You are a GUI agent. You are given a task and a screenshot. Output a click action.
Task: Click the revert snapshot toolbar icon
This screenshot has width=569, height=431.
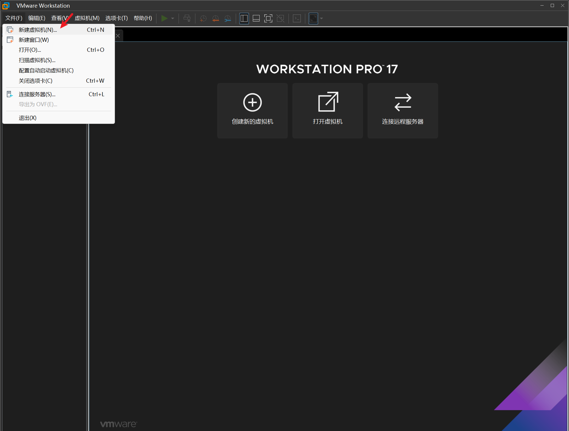(215, 19)
